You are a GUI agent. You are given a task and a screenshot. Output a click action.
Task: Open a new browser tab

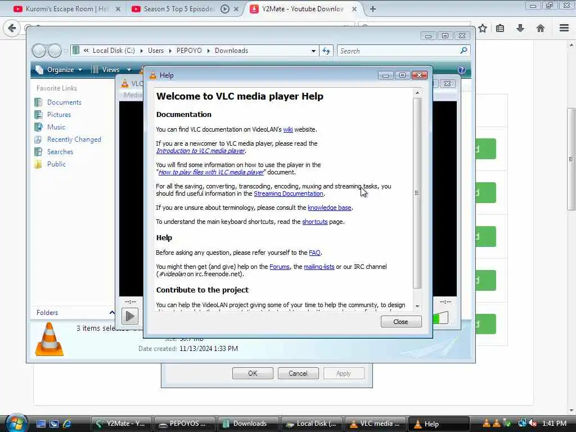(373, 9)
